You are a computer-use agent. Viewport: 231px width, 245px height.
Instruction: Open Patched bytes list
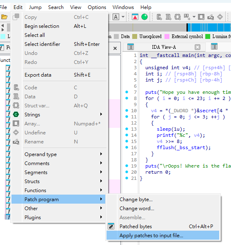click(x=163, y=227)
